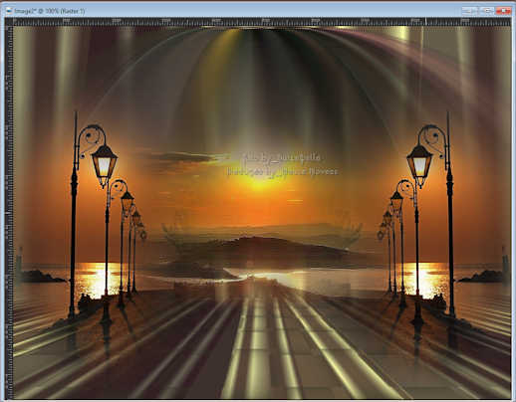Click the vertical ruler on left edge
516x402 pixels.
pyautogui.click(x=9, y=212)
